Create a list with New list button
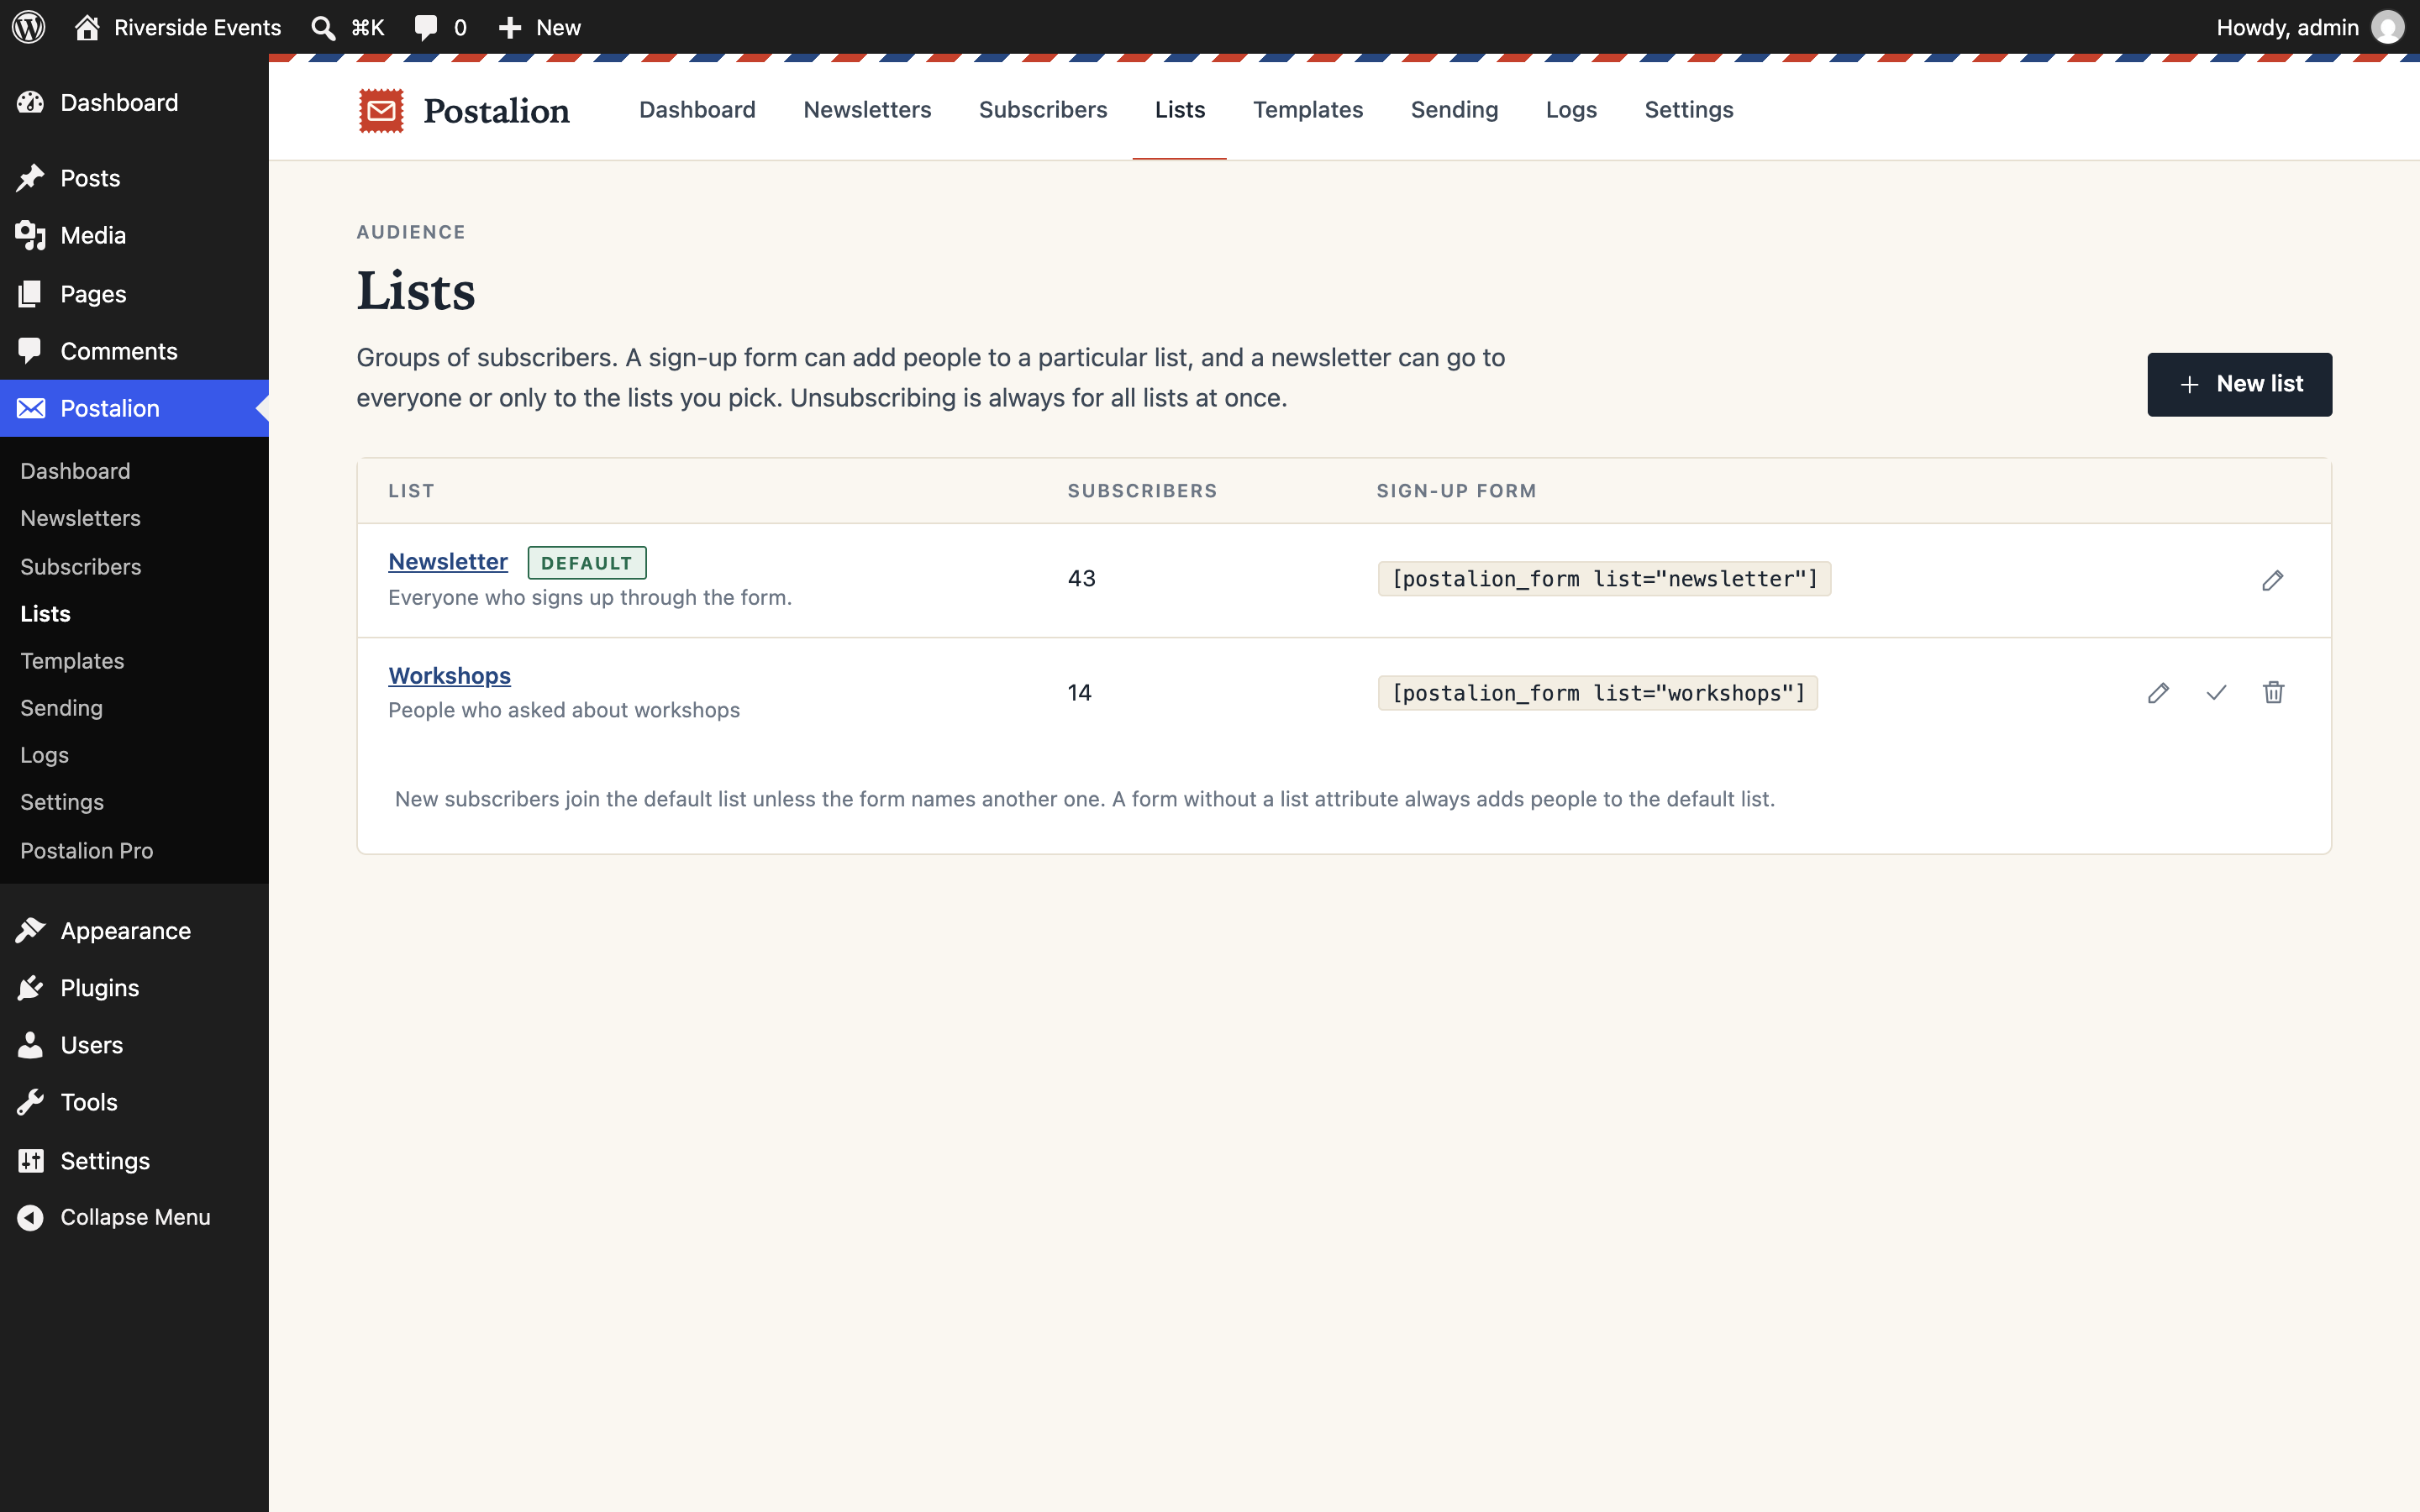This screenshot has height=1512, width=2420. (2239, 384)
